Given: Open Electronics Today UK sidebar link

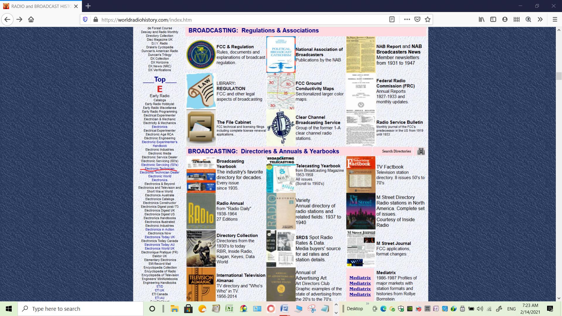Looking at the screenshot, I should point(160,237).
